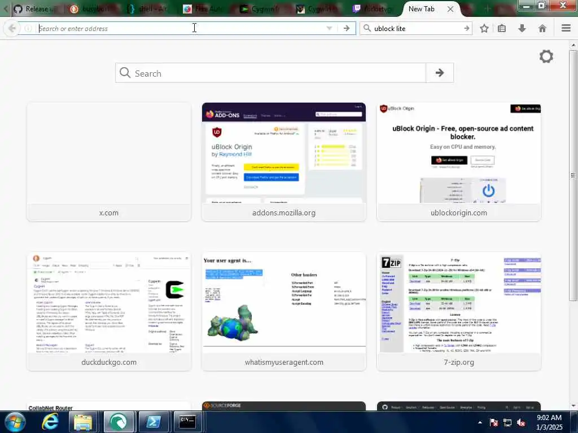Screen dimensions: 578x433
Task: Open the SourceForge tile
Action: point(284,406)
